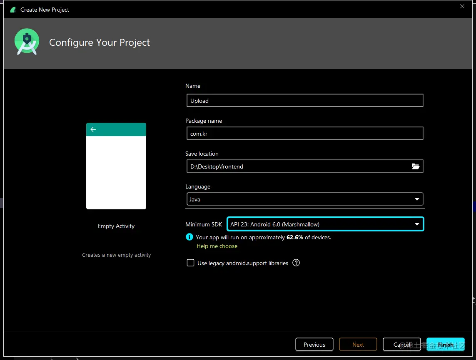This screenshot has width=476, height=360.
Task: Close the Create New Project dialog
Action: pyautogui.click(x=462, y=6)
